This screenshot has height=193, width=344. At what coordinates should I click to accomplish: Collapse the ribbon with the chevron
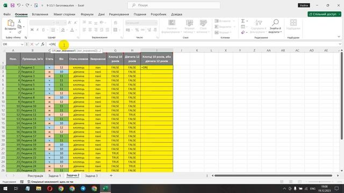pos(339,36)
